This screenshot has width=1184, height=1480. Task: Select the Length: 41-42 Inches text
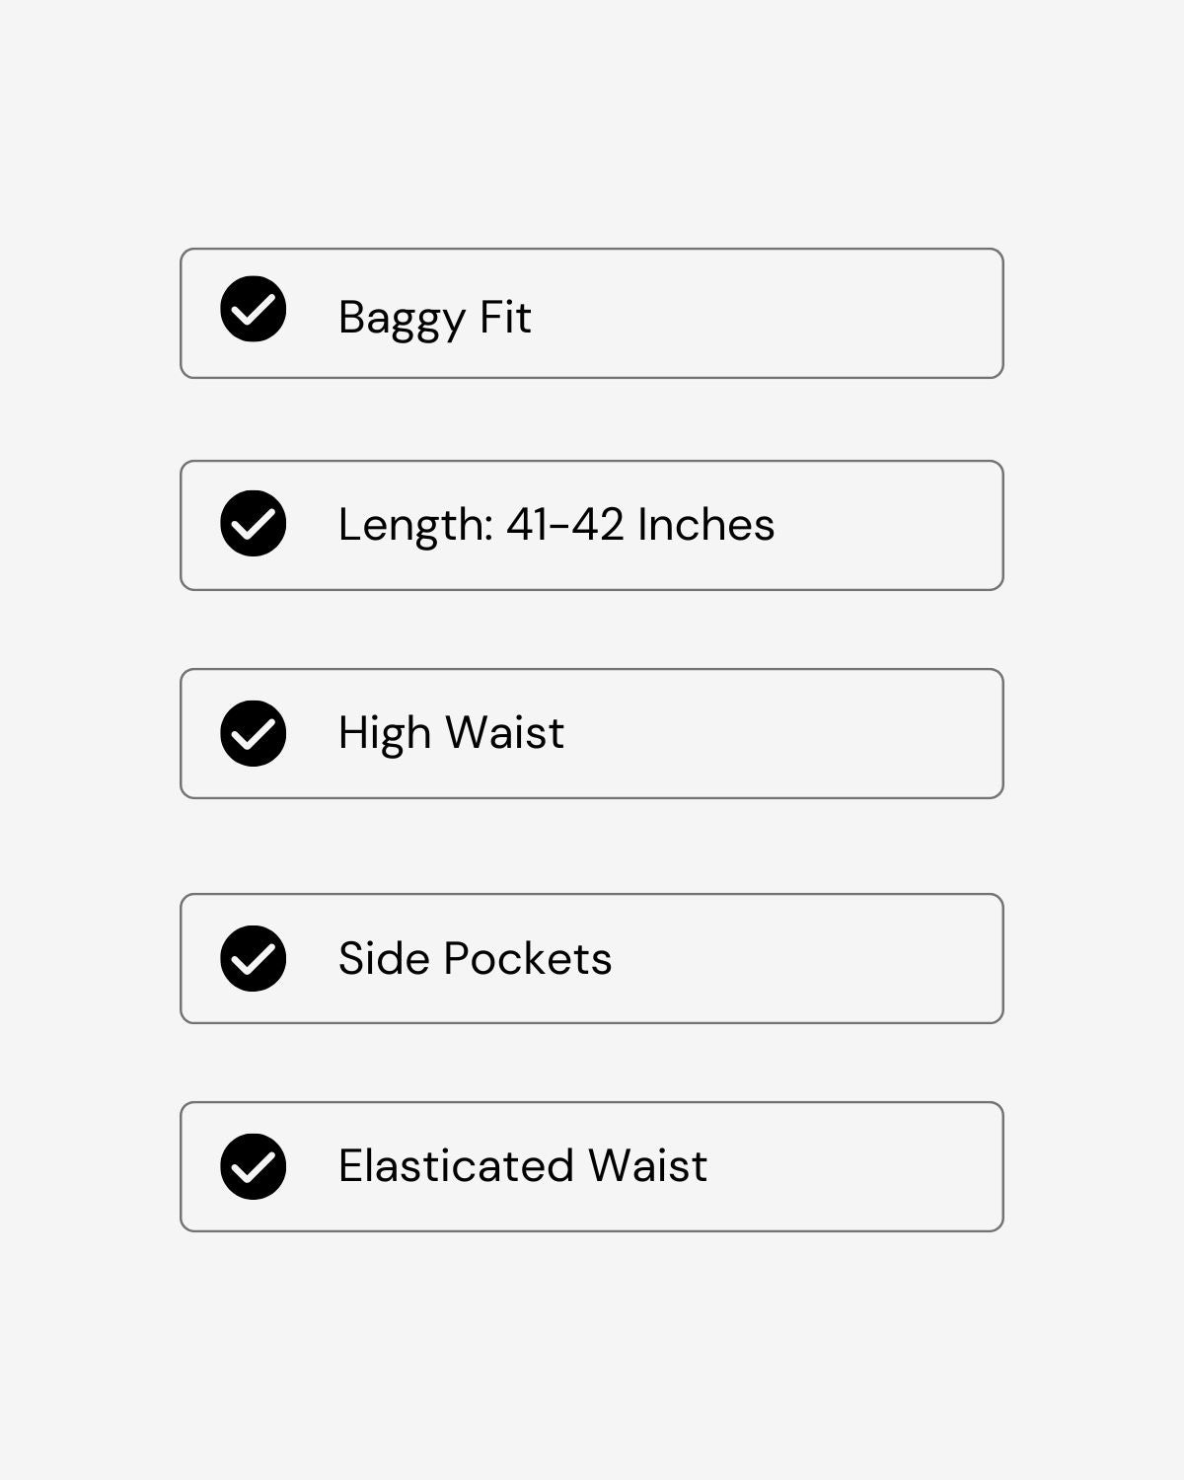[x=555, y=524]
